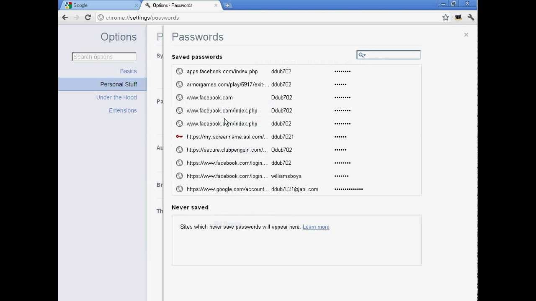Click globe icon for google.com/account row
The width and height of the screenshot is (536, 301).
[x=180, y=189]
